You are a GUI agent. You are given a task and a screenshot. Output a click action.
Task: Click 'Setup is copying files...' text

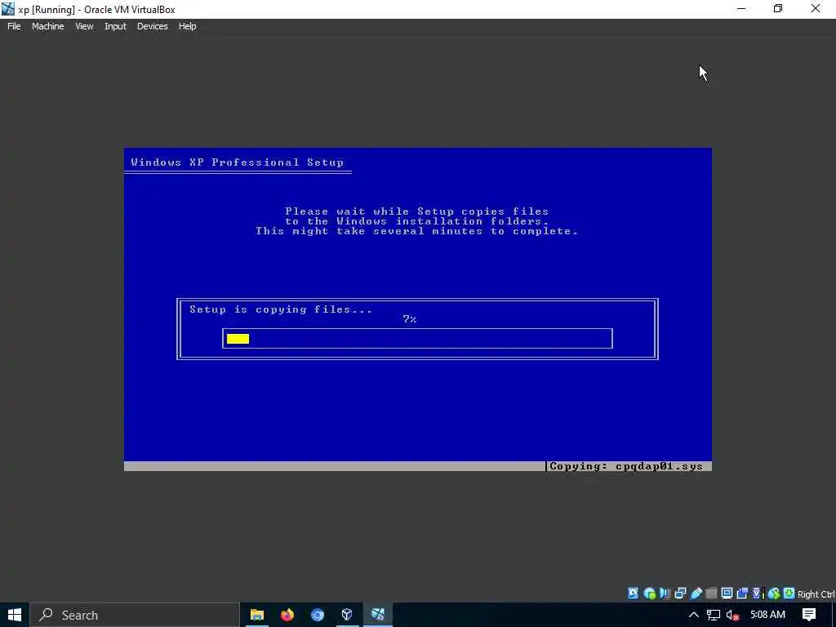pos(281,309)
